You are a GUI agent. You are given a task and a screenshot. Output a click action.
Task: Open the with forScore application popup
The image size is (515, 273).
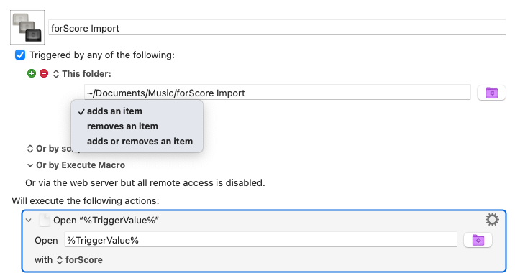coord(80,260)
